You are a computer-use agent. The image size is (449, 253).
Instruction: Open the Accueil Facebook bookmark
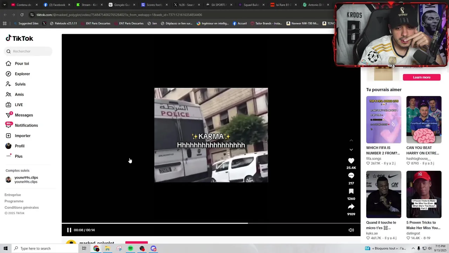coord(240,24)
